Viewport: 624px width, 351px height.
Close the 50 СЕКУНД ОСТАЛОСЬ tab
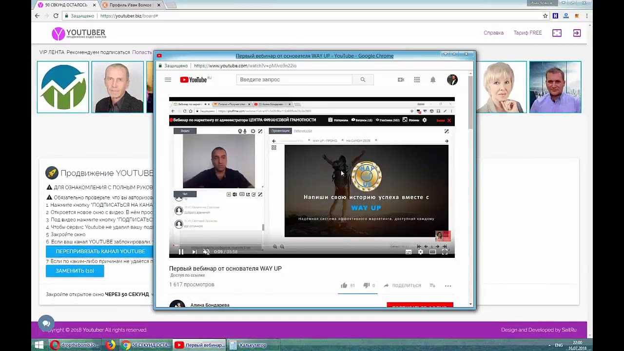click(95, 5)
